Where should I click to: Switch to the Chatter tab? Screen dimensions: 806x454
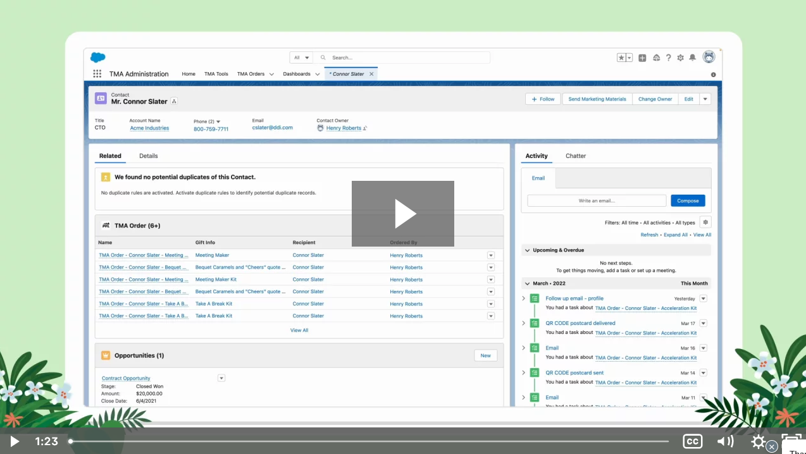576,156
